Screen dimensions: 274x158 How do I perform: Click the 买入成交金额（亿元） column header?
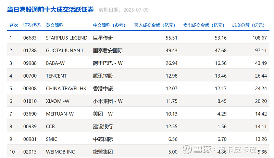155,25
